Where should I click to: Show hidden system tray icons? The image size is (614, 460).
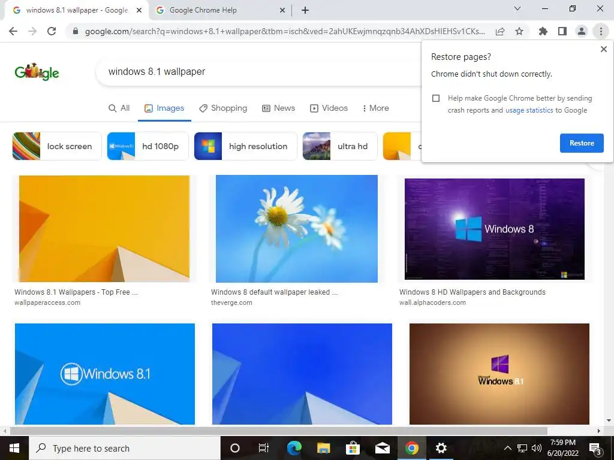coord(507,448)
